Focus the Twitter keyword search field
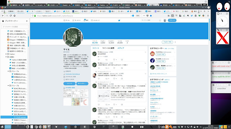 pyautogui.click(x=150, y=20)
